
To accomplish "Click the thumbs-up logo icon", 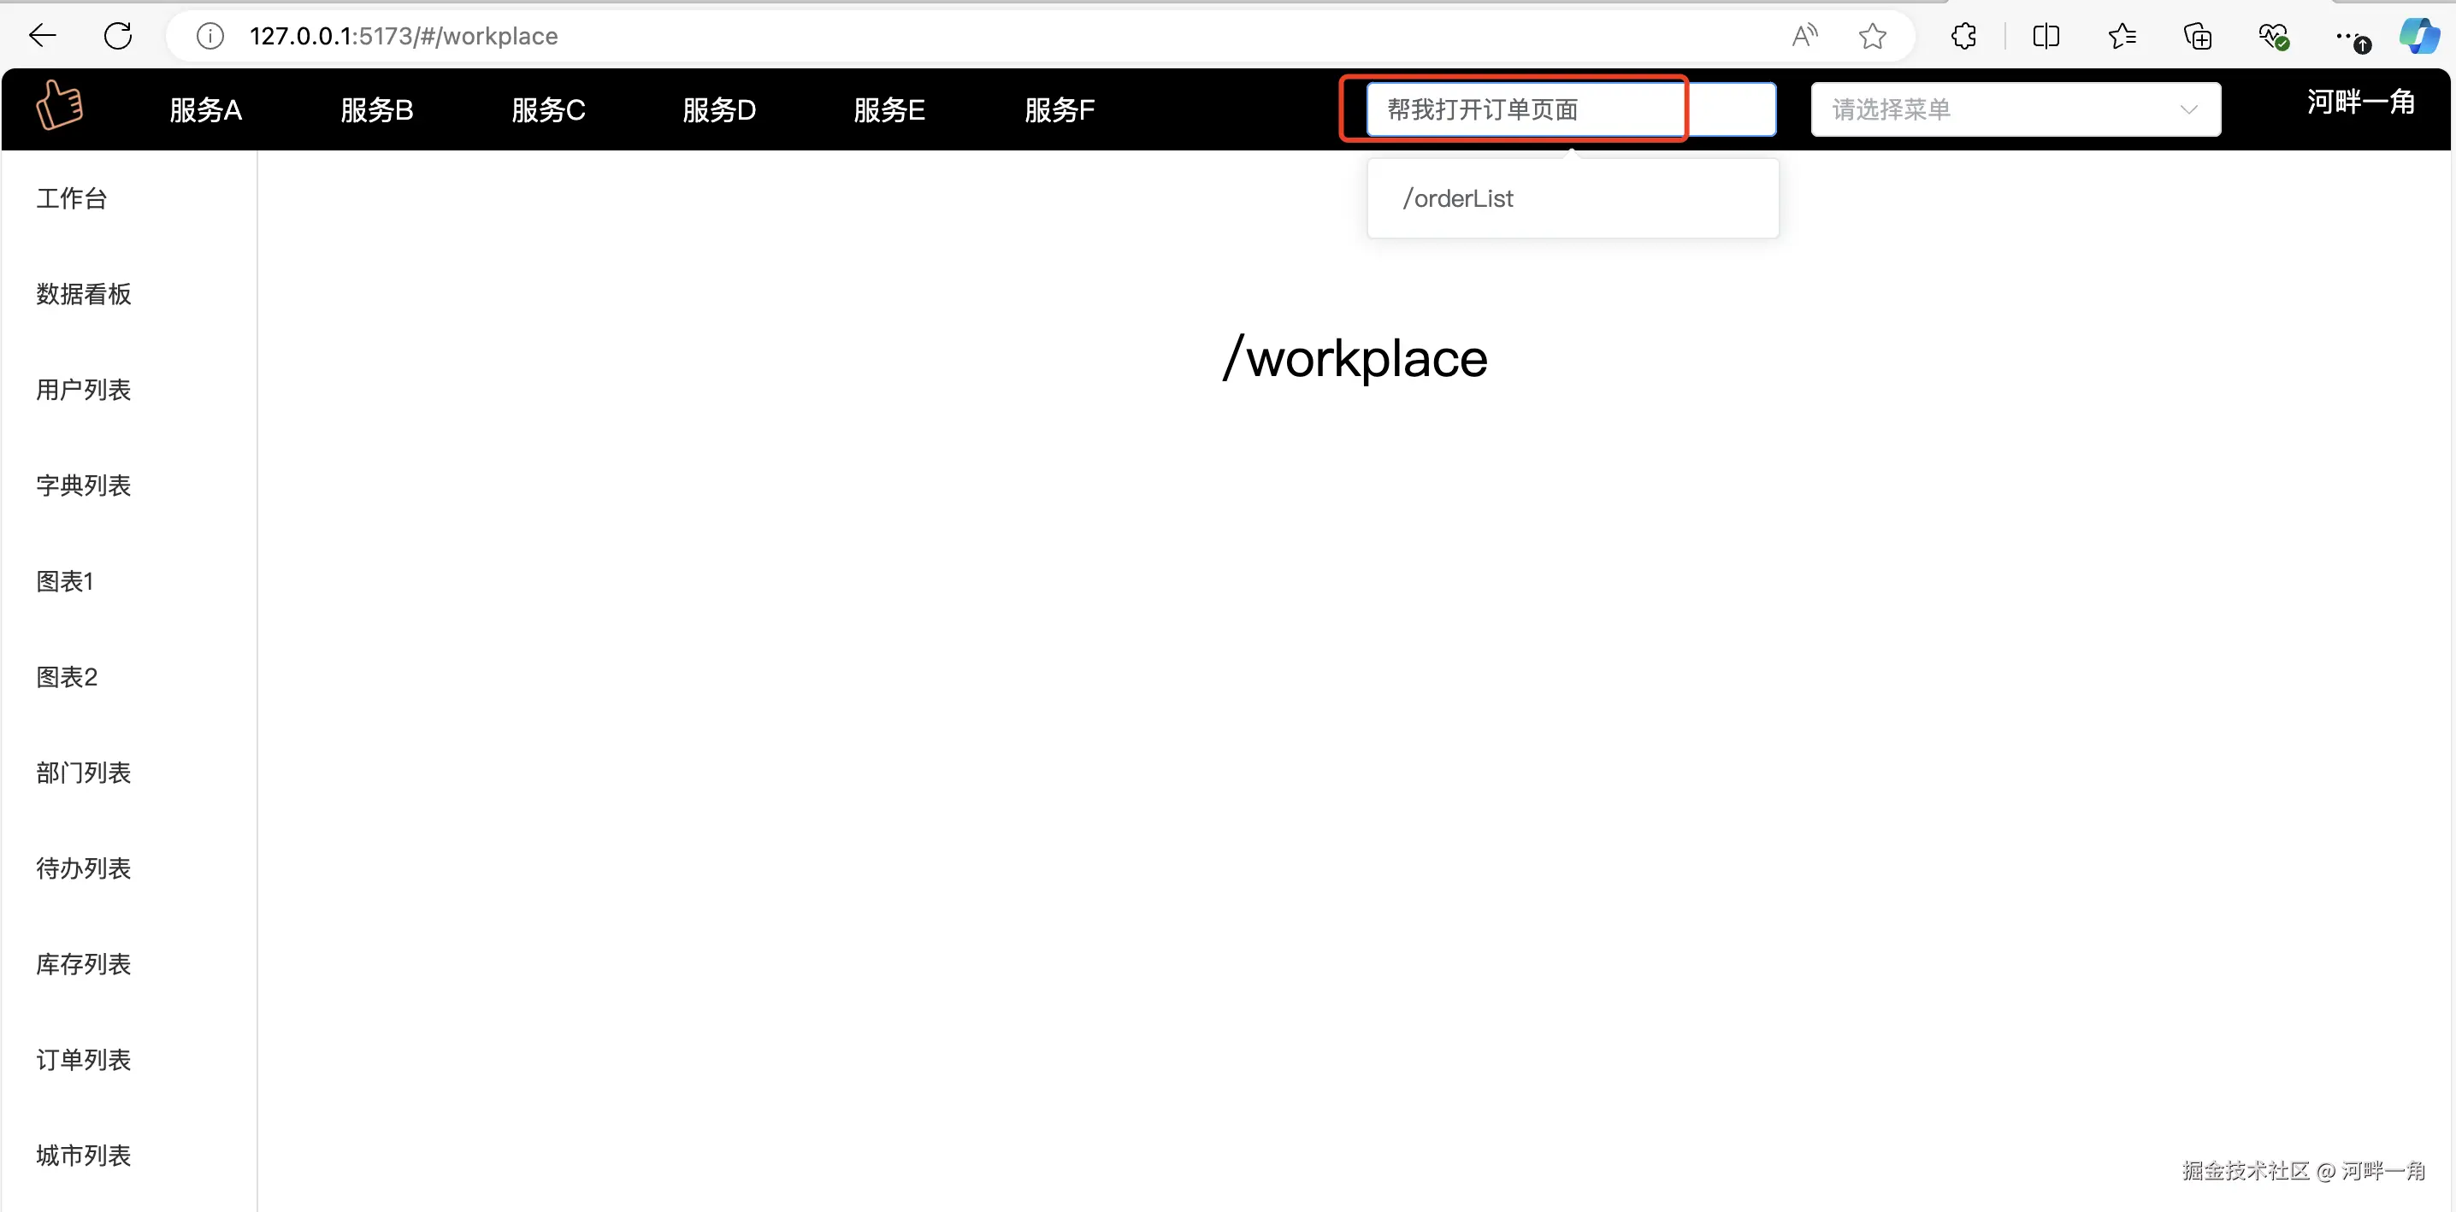I will click(x=59, y=106).
